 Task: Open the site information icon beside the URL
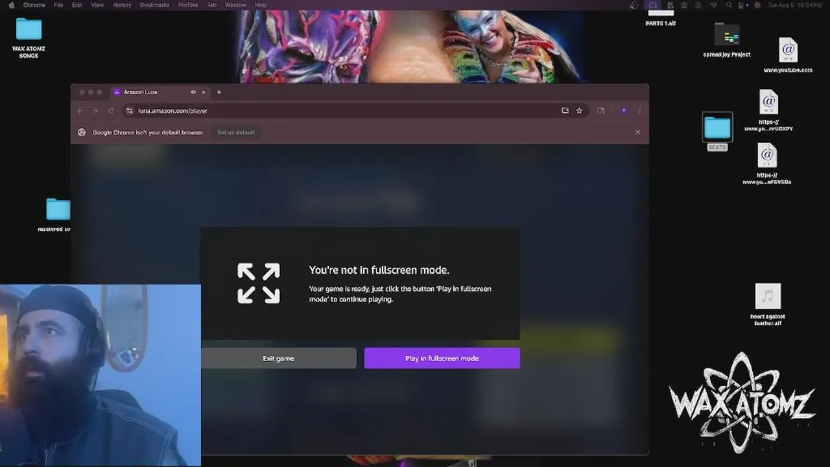pos(130,111)
